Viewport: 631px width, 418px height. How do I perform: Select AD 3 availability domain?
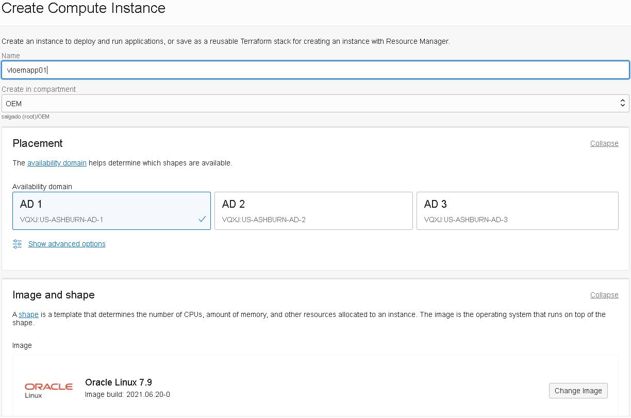coord(517,210)
